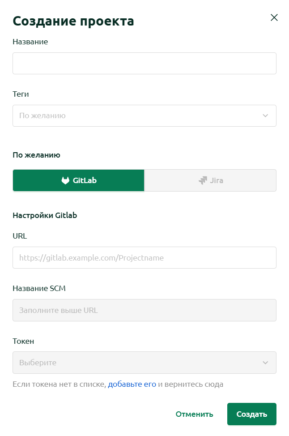Viewport: 289px width, 436px height.
Task: Cancel with the Отменить button
Action: pos(194,414)
